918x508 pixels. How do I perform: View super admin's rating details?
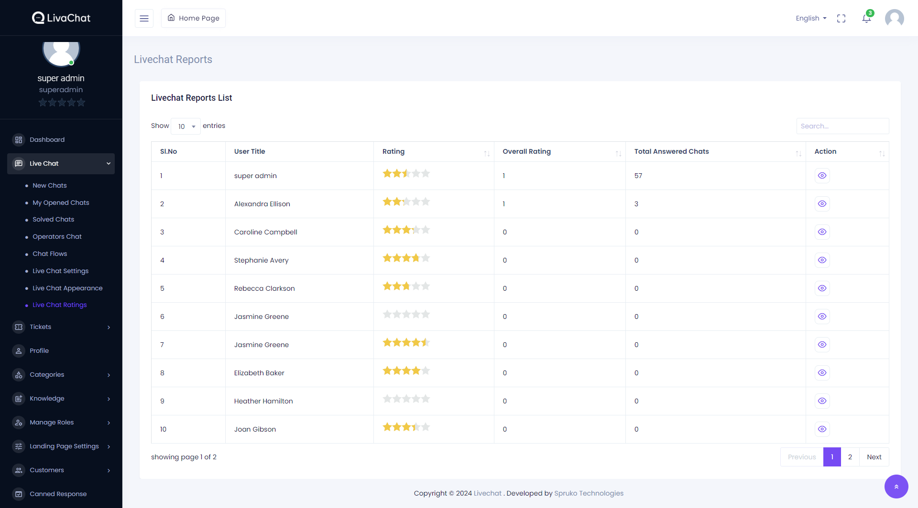(822, 176)
